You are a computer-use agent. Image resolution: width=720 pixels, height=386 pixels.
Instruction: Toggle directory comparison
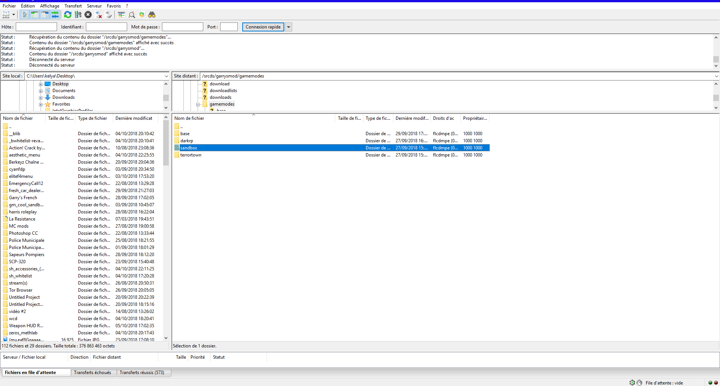[132, 15]
